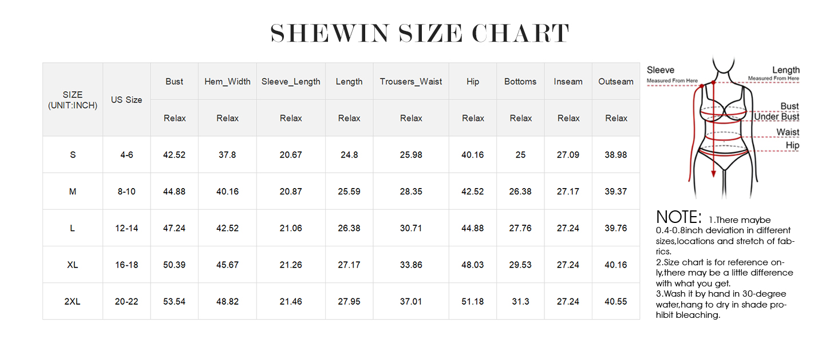The height and width of the screenshot is (343, 838).
Task: Click the Hip label beside the figure
Action: (792, 145)
